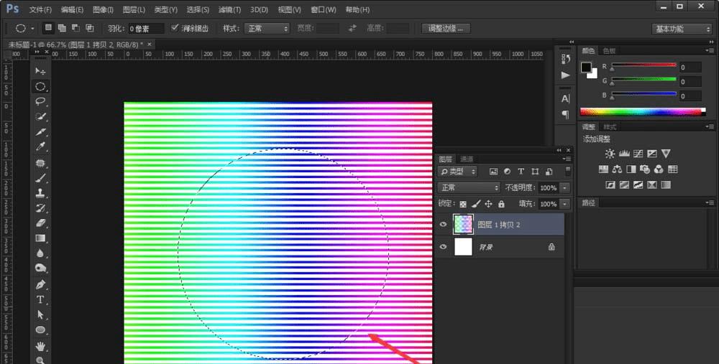Open the tool preset picker arrow
The width and height of the screenshot is (719, 364).
32,29
